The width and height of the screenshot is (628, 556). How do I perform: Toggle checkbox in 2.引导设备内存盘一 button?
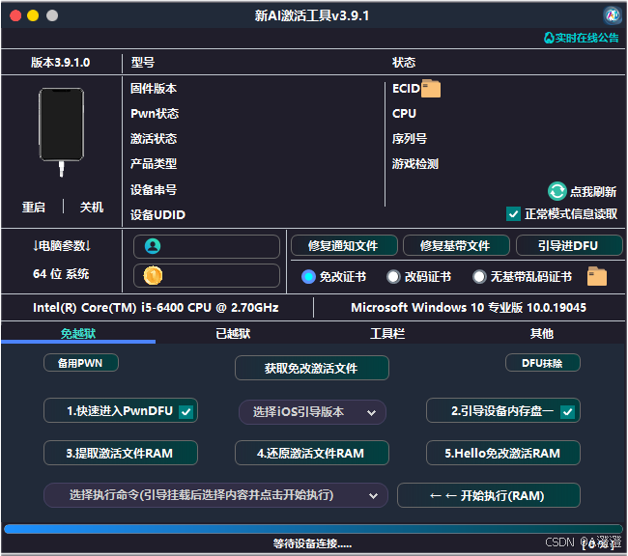click(567, 411)
